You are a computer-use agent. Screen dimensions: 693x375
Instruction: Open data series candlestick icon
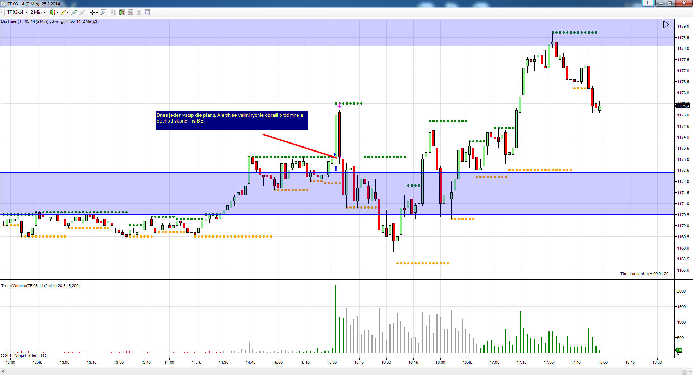122,12
